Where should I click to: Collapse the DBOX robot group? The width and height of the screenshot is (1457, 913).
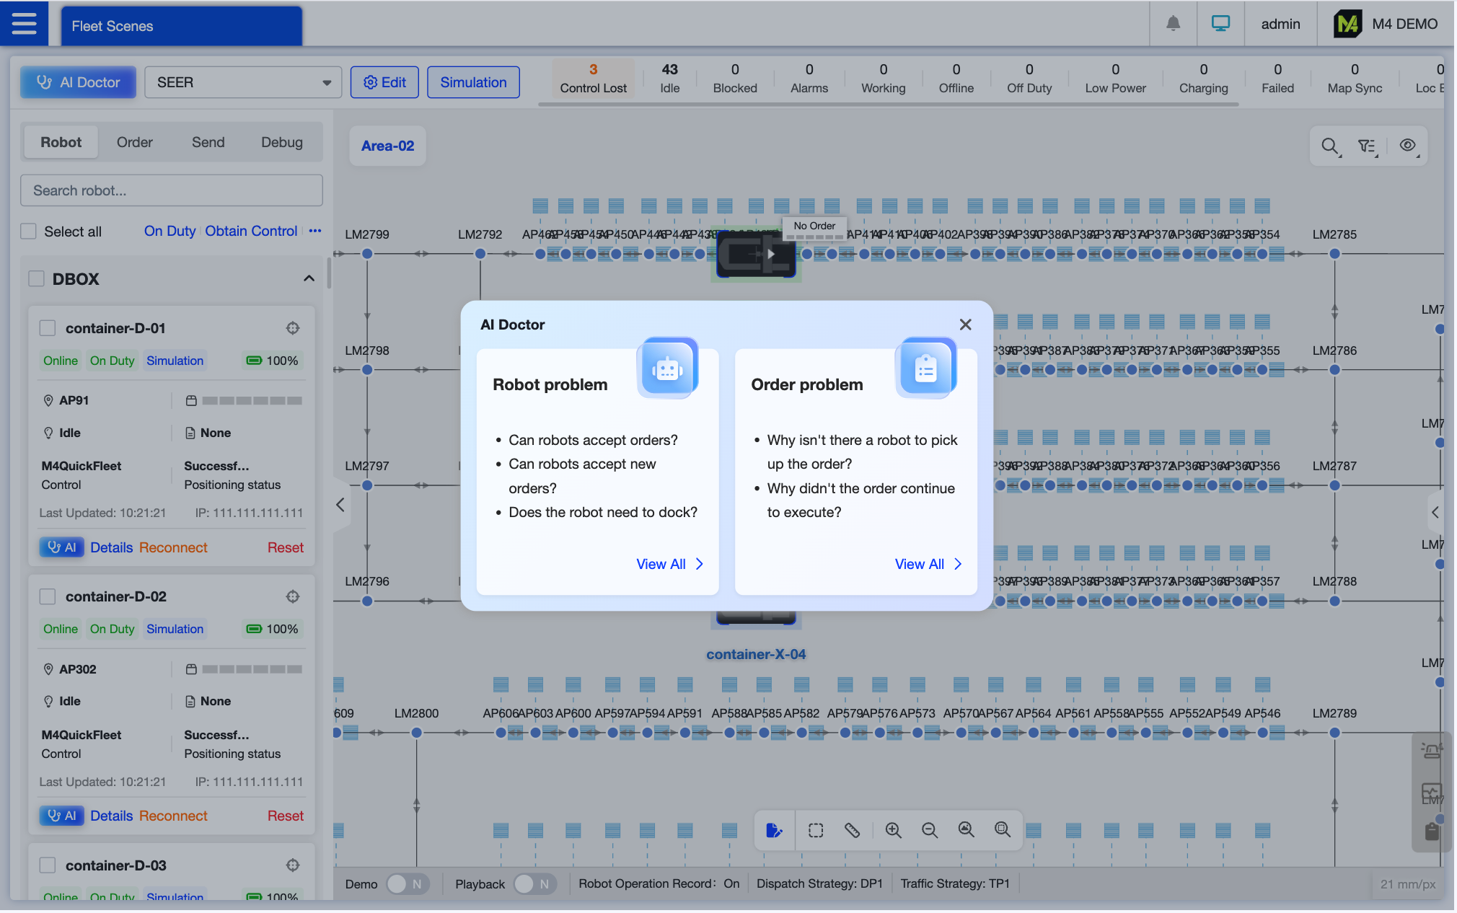309,278
